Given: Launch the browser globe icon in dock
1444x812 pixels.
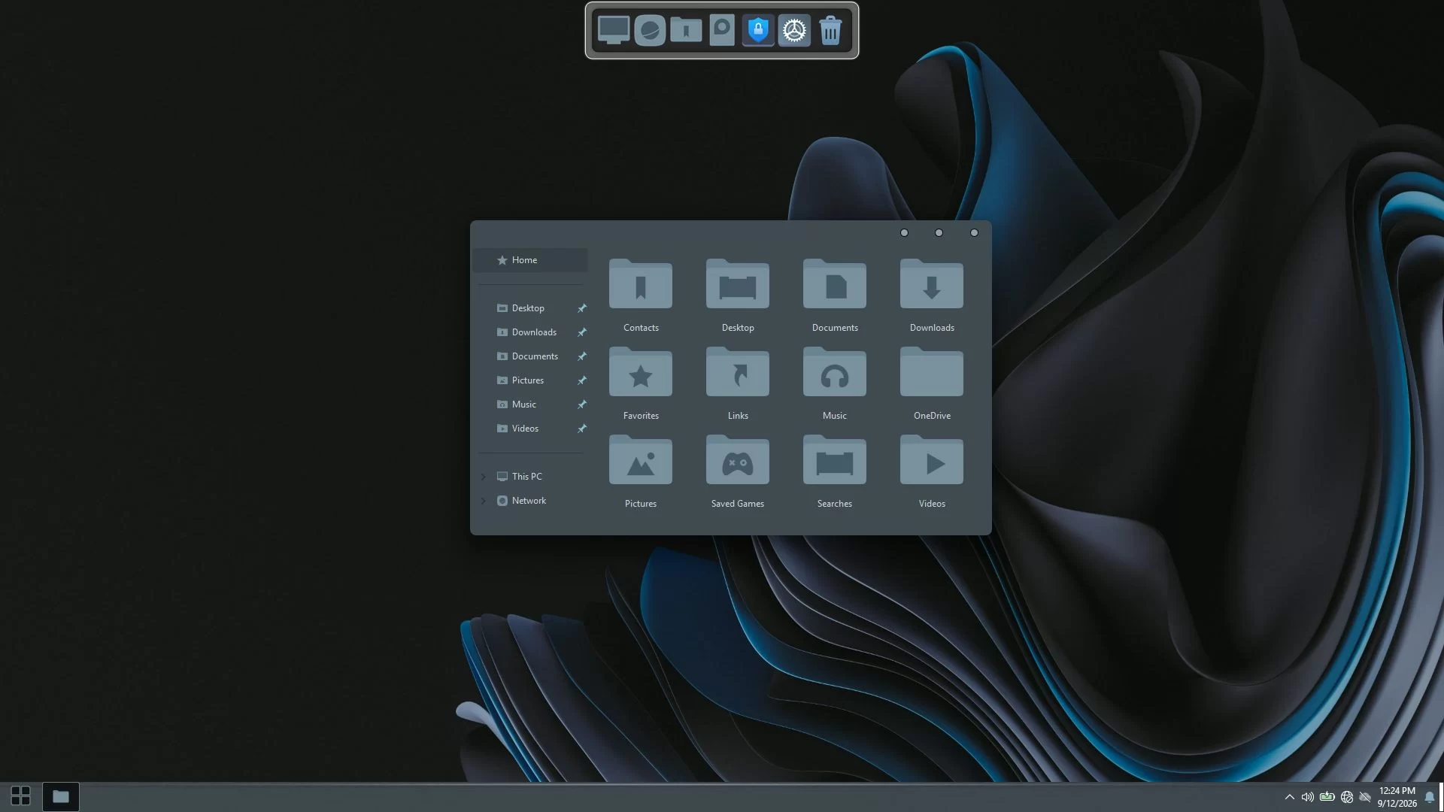Looking at the screenshot, I should tap(650, 31).
